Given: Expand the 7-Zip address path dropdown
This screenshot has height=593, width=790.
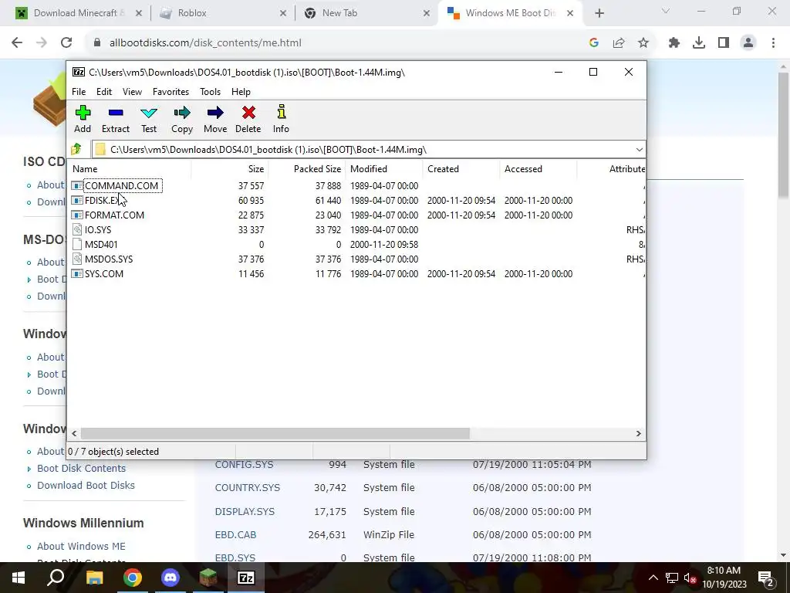Looking at the screenshot, I should (x=639, y=150).
